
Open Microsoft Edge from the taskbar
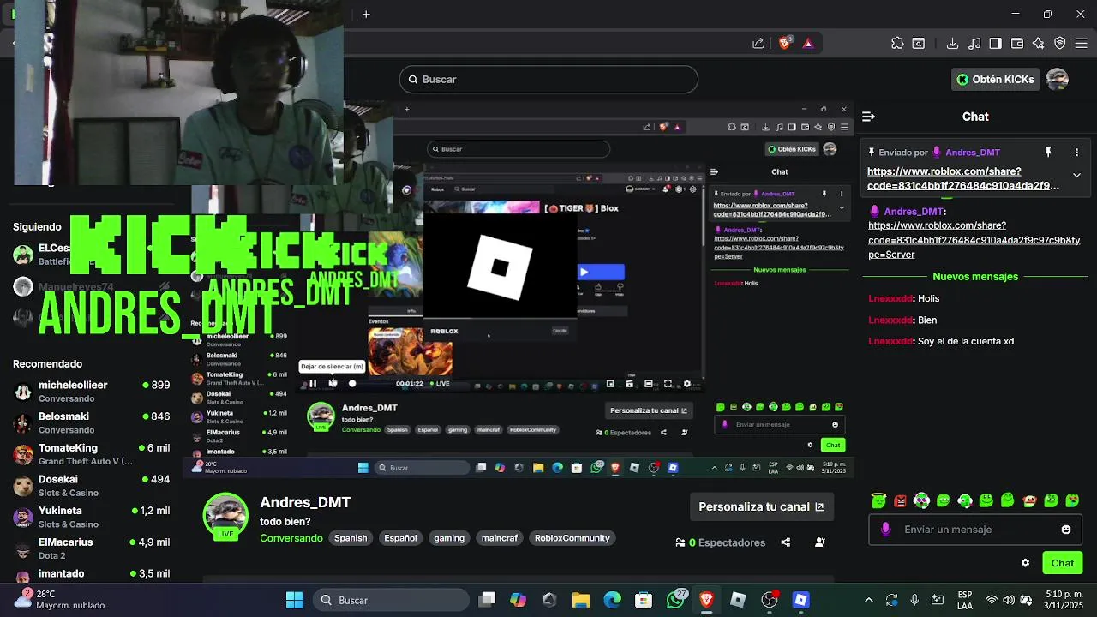612,600
